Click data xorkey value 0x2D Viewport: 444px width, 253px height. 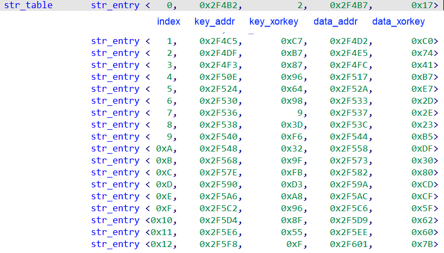(x=422, y=101)
